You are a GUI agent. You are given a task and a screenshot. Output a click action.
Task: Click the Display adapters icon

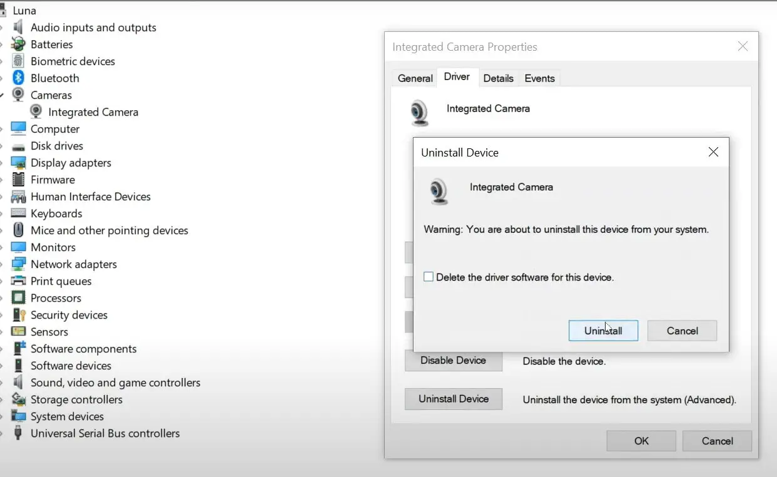click(x=18, y=163)
